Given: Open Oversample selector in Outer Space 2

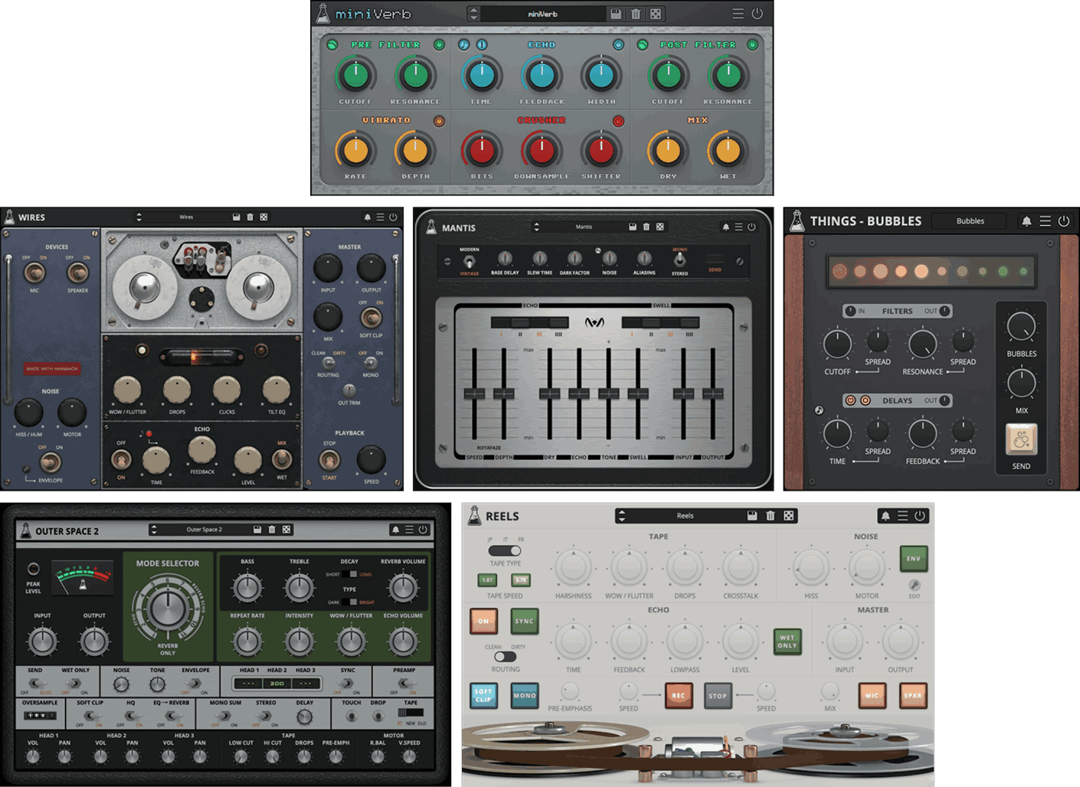Looking at the screenshot, I should (39, 716).
